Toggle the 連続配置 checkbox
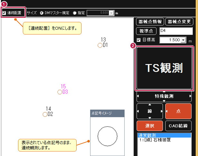Viewport: 198px width, 156px height. (4, 13)
